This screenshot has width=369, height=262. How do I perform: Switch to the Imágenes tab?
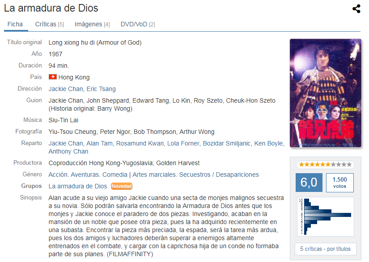[92, 24]
